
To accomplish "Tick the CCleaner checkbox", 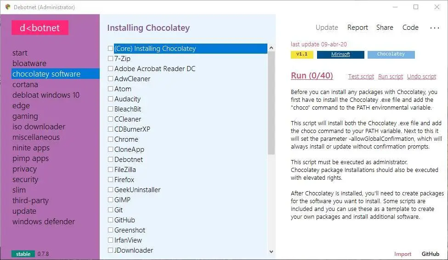I will [110, 119].
